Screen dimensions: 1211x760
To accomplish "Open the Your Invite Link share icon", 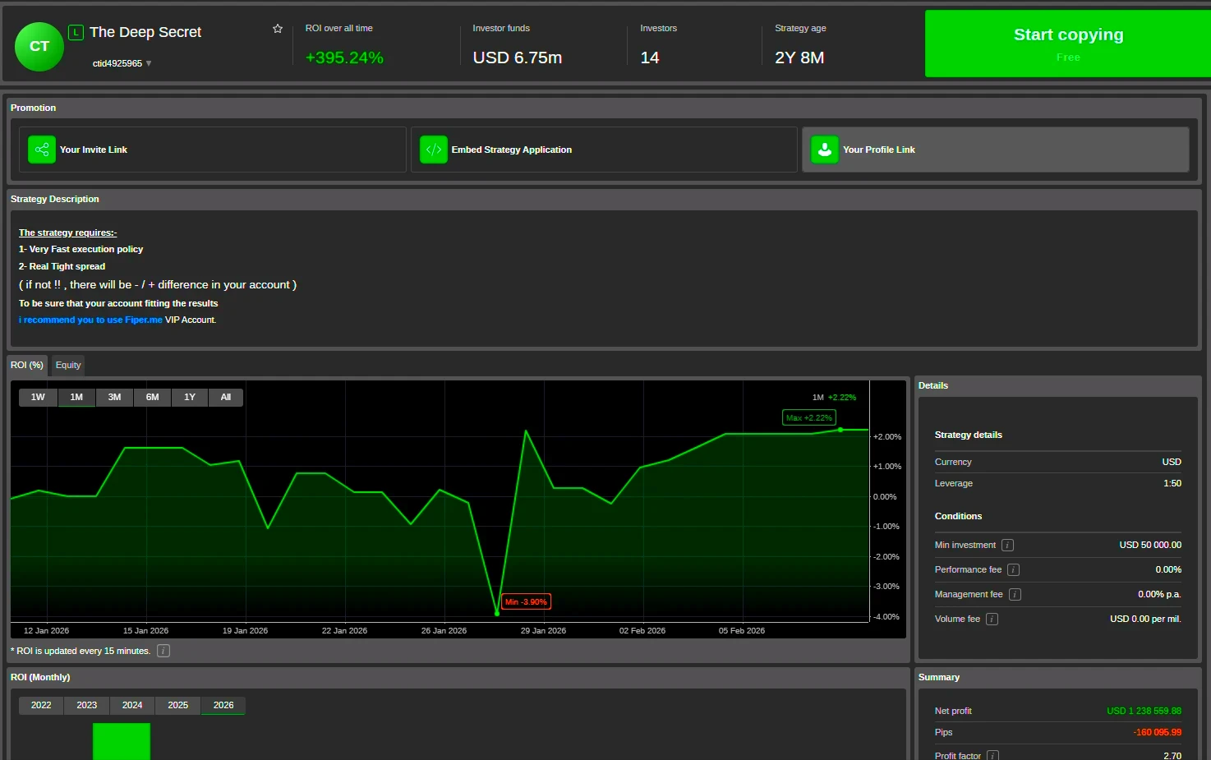I will [41, 150].
